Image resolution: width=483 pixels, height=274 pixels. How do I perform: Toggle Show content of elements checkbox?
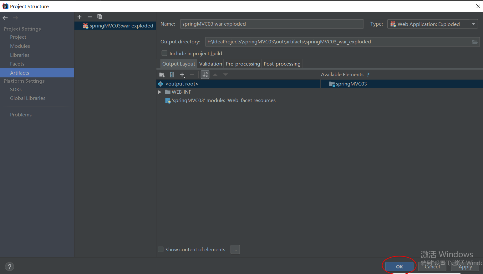pyautogui.click(x=161, y=249)
